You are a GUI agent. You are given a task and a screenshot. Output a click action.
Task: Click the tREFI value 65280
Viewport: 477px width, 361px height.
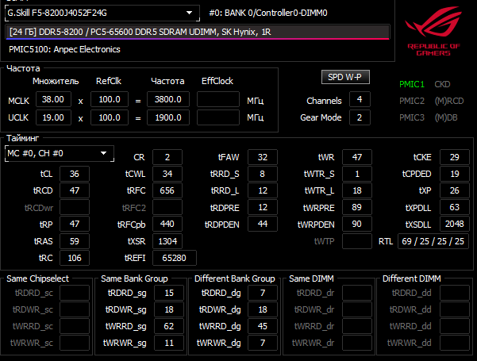(175, 258)
